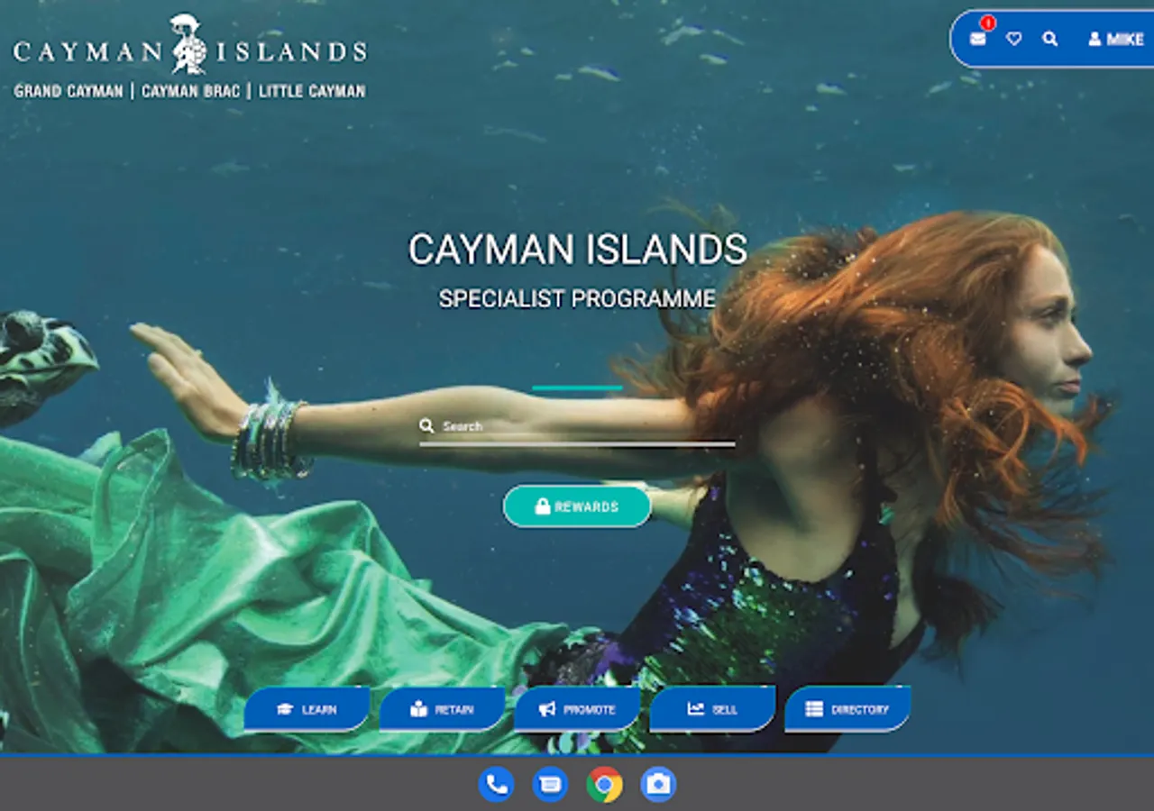Launch the Messages app from the dock
The width and height of the screenshot is (1154, 811).
click(550, 785)
